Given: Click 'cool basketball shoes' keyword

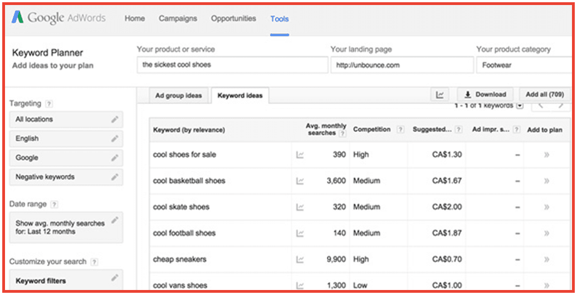Looking at the screenshot, I should (x=189, y=180).
